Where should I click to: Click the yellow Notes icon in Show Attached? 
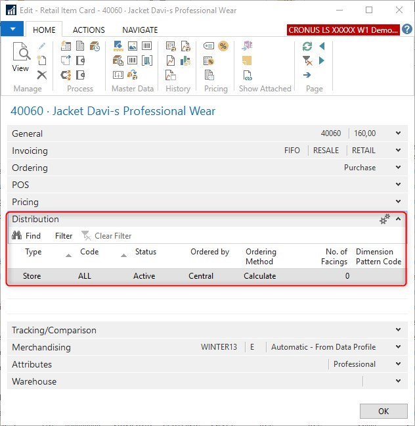[247, 60]
